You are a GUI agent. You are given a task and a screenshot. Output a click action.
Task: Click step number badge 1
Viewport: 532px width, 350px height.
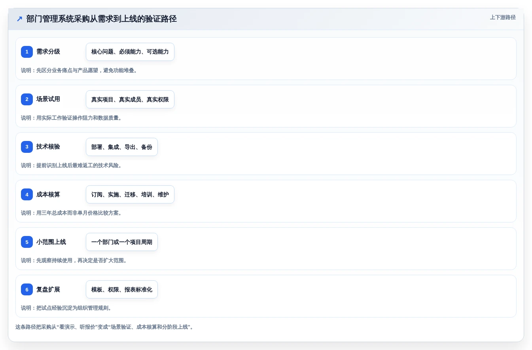[x=27, y=52]
